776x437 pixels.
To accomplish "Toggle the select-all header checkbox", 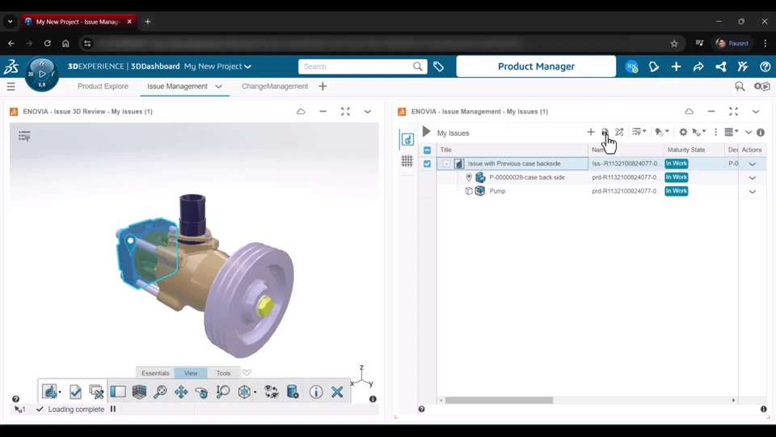I will tap(428, 150).
